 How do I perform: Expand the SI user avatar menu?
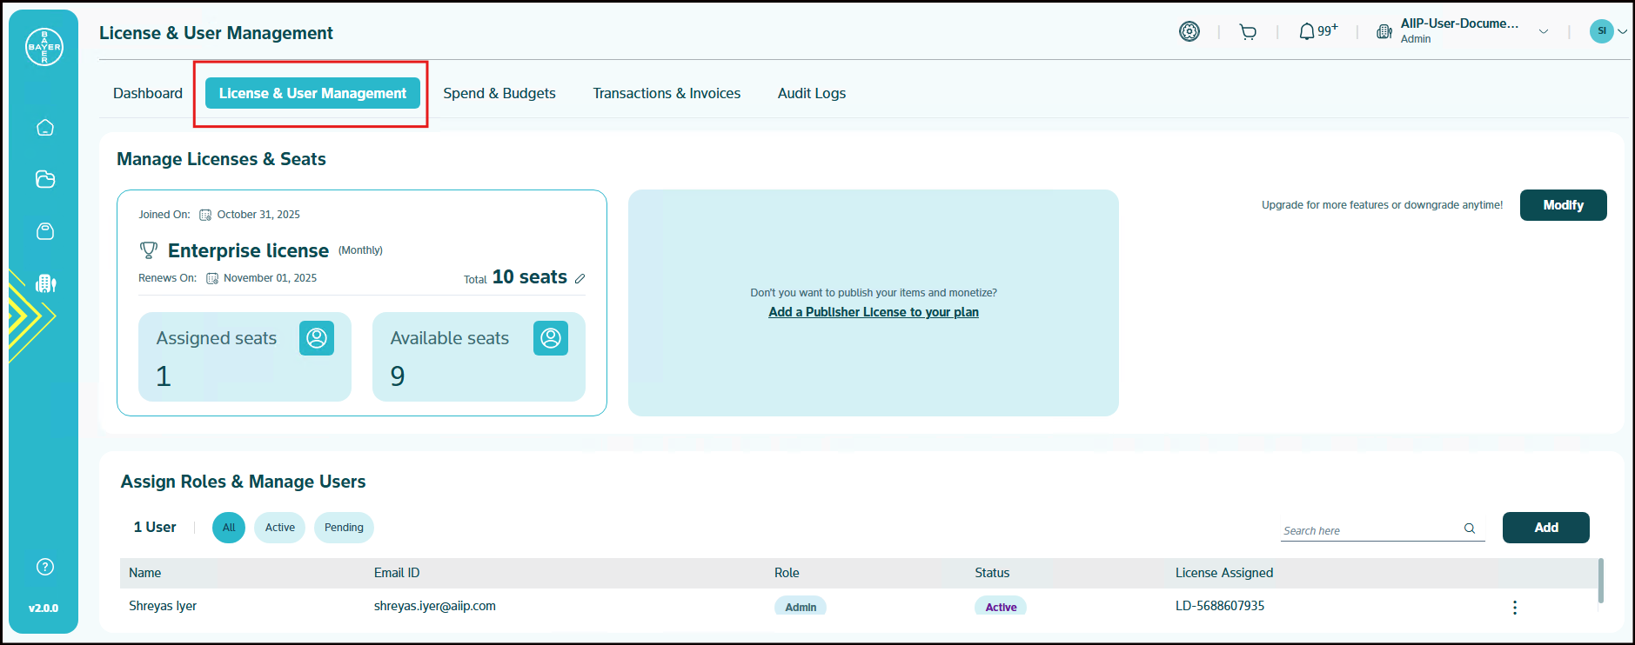pos(1607,31)
